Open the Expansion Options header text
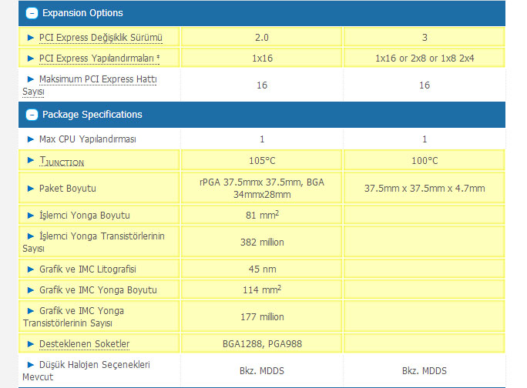This screenshot has width=527, height=388. click(82, 13)
